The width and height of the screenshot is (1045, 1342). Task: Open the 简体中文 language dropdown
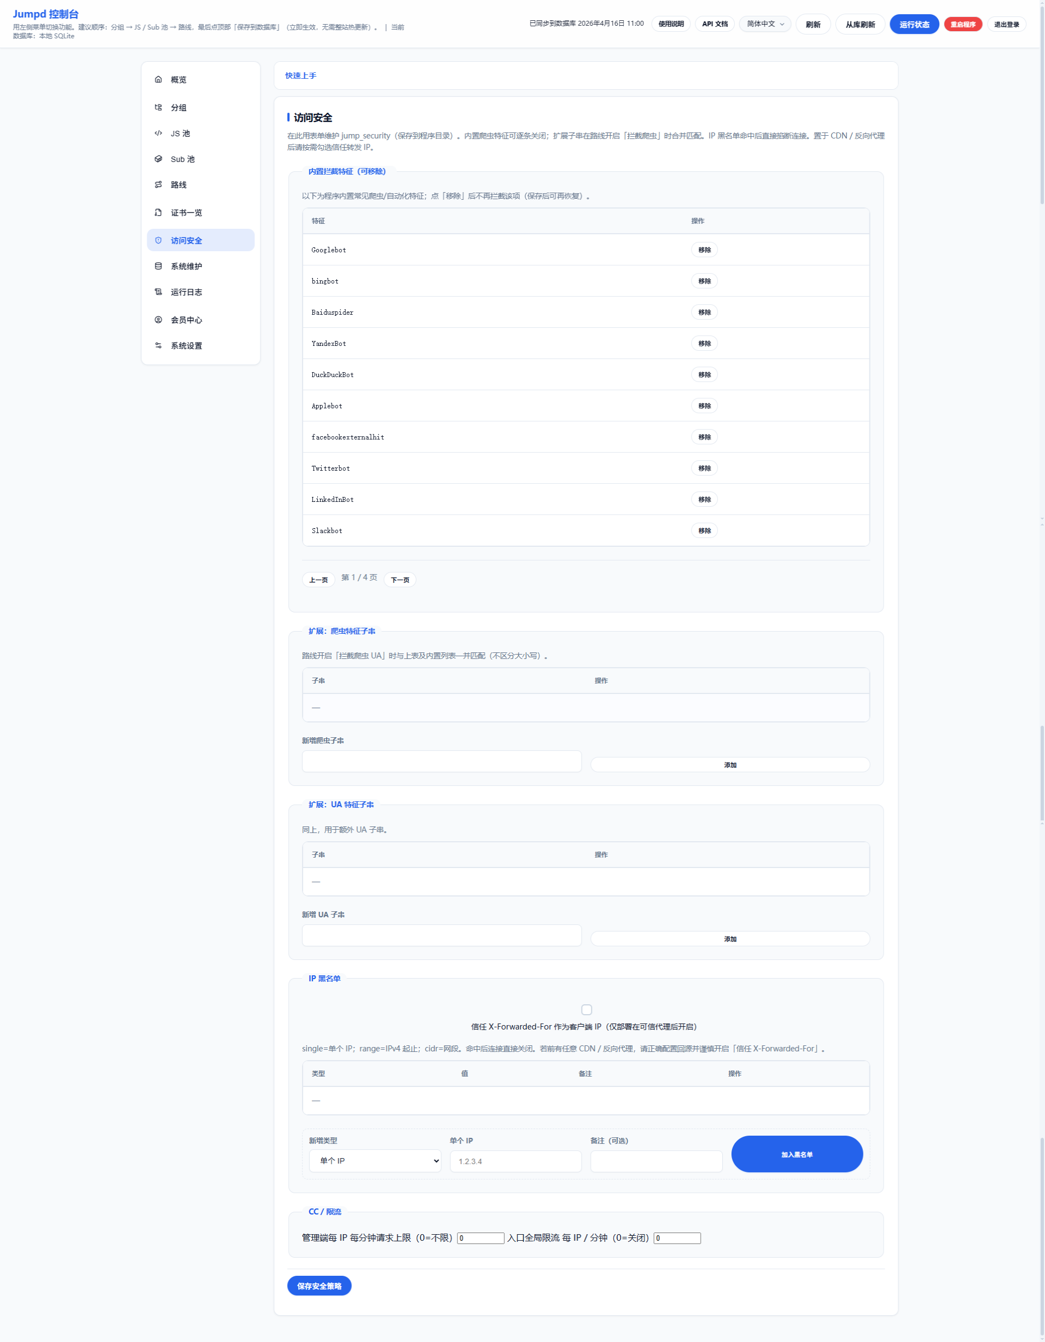tap(765, 24)
